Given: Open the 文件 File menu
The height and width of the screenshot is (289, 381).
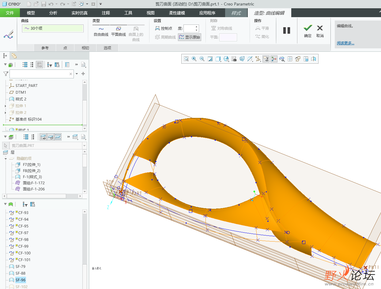Looking at the screenshot, I should pos(10,13).
